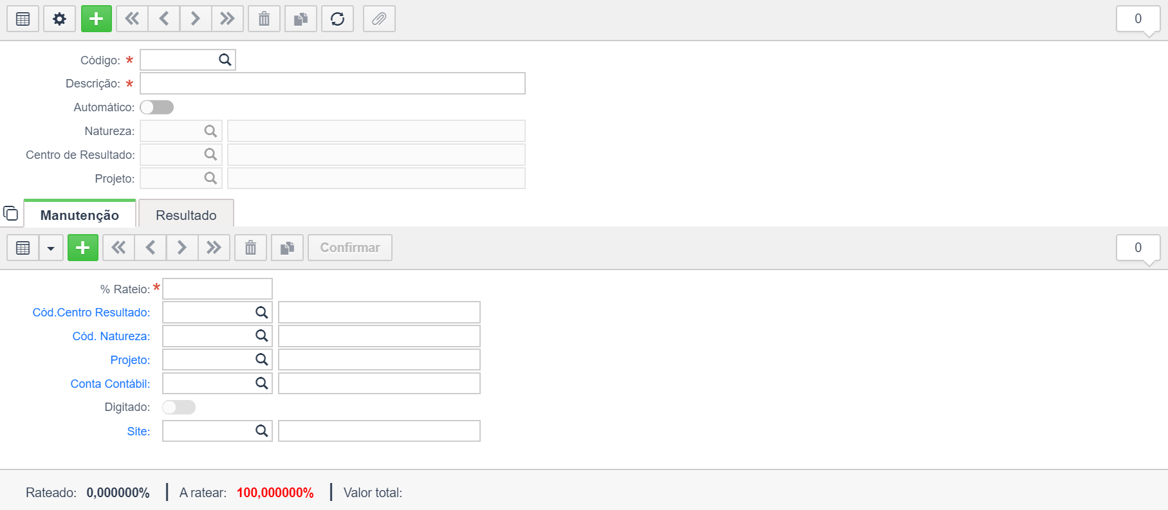Screen dimensions: 1168x510
Task: Switch to the Resultado tab
Action: point(186,215)
